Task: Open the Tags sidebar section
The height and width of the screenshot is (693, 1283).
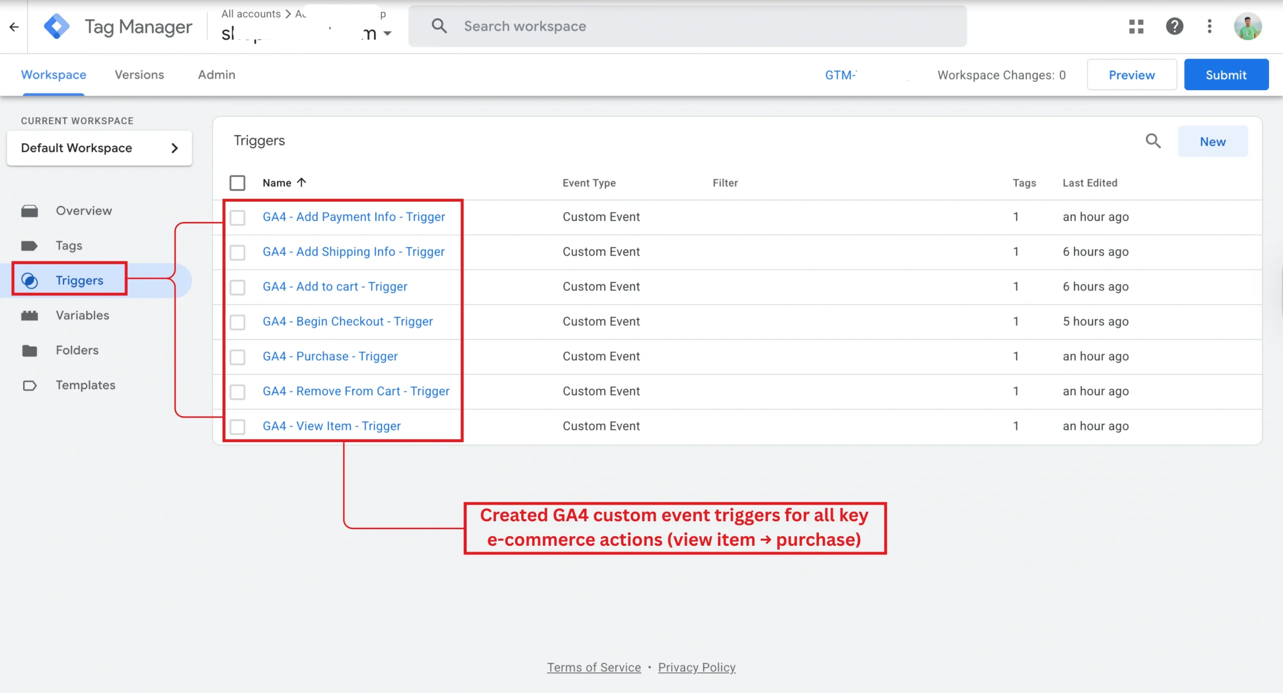Action: (69, 245)
